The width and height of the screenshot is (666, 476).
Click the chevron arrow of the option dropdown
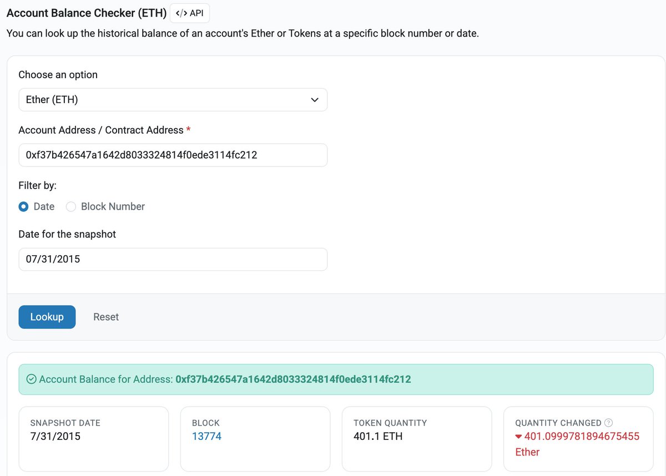pos(315,100)
